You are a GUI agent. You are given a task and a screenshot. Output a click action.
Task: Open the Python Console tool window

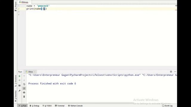[76, 106]
